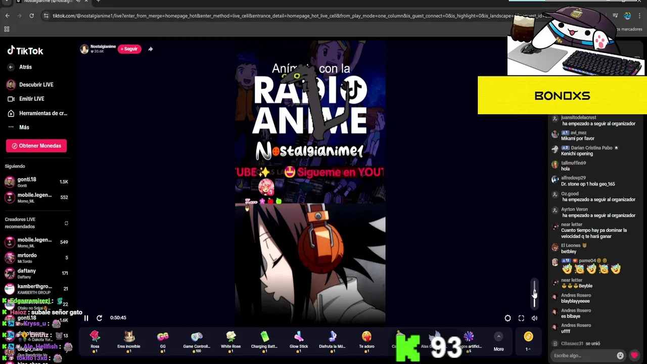The image size is (647, 364).
Task: Refresh the Creadores LIVE recomendados list
Action: pos(66,223)
